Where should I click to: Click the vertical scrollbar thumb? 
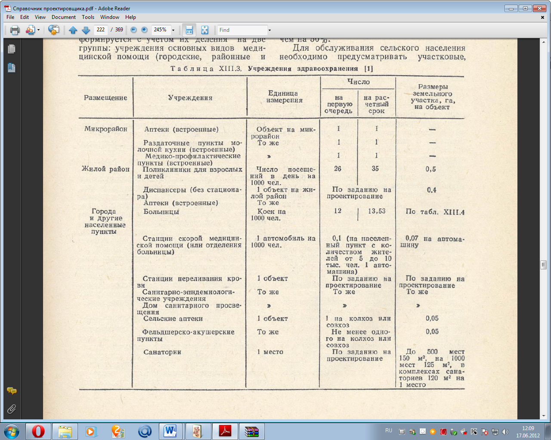pos(543,265)
